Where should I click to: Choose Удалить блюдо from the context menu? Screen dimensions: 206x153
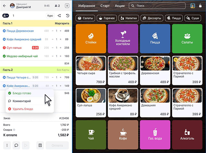coord(22,109)
